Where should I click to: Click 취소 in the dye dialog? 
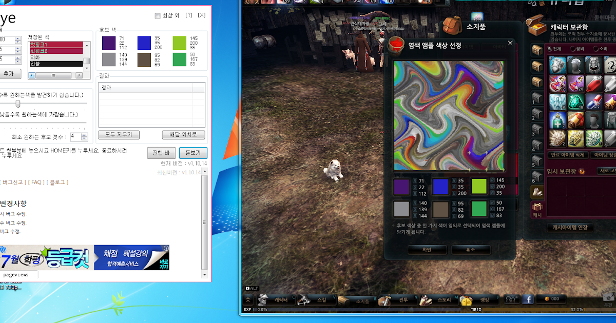coord(471,250)
